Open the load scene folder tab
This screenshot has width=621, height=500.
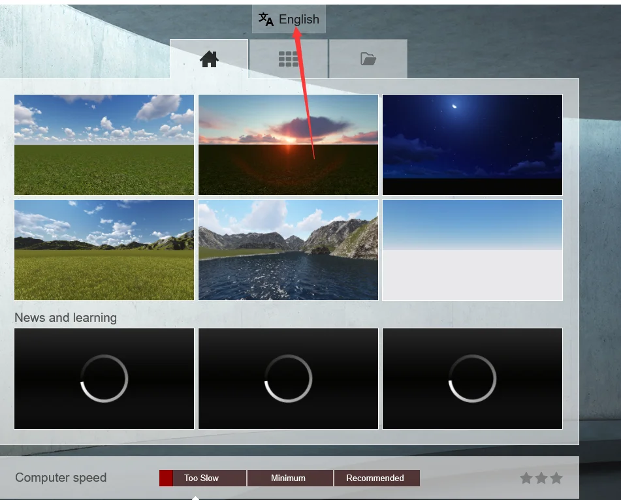click(368, 59)
